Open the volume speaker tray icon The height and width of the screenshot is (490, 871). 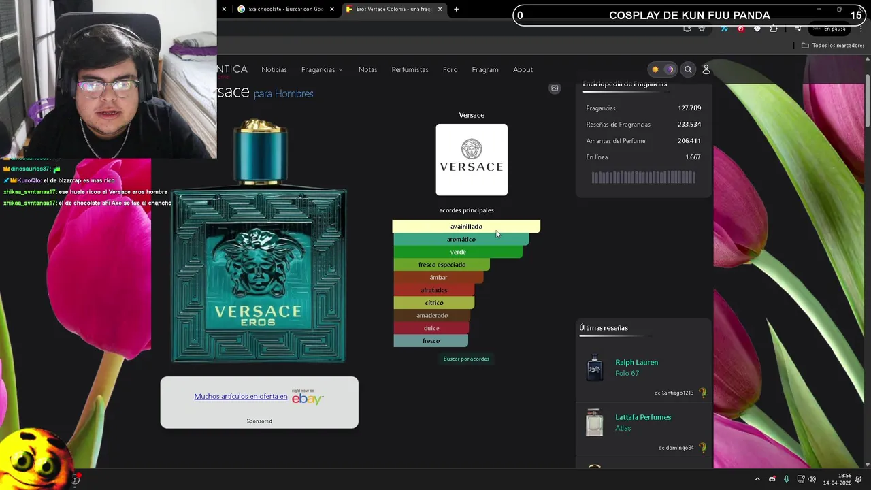812,479
